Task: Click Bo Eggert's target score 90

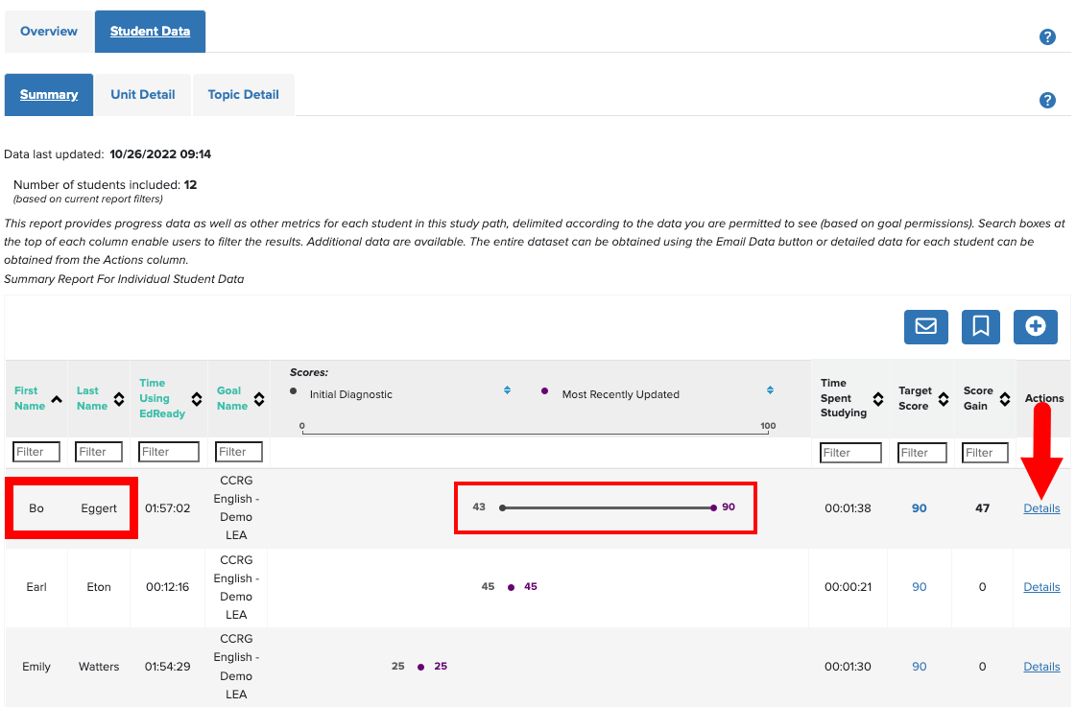Action: (x=919, y=508)
